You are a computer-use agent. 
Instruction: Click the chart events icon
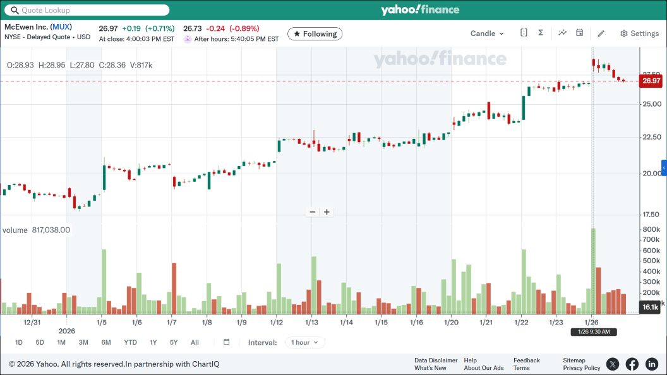[x=562, y=33]
